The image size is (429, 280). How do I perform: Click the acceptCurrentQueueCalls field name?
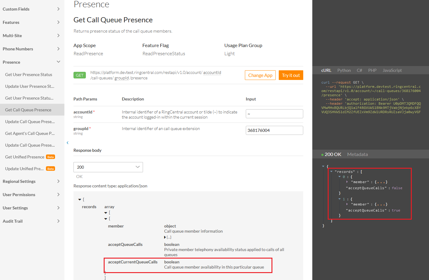coord(133,262)
